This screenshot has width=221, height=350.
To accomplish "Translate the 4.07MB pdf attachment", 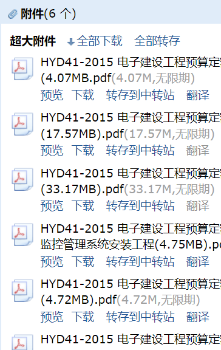I will coord(198,95).
